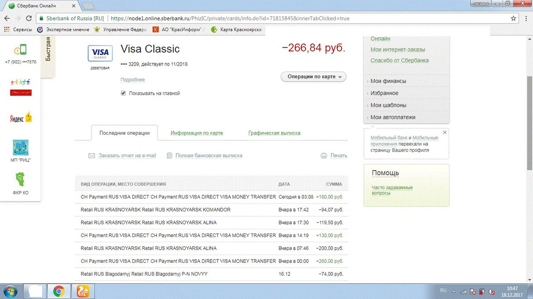This screenshot has width=533, height=299.
Task: Expand Мои шаблоны section
Action: (406, 105)
